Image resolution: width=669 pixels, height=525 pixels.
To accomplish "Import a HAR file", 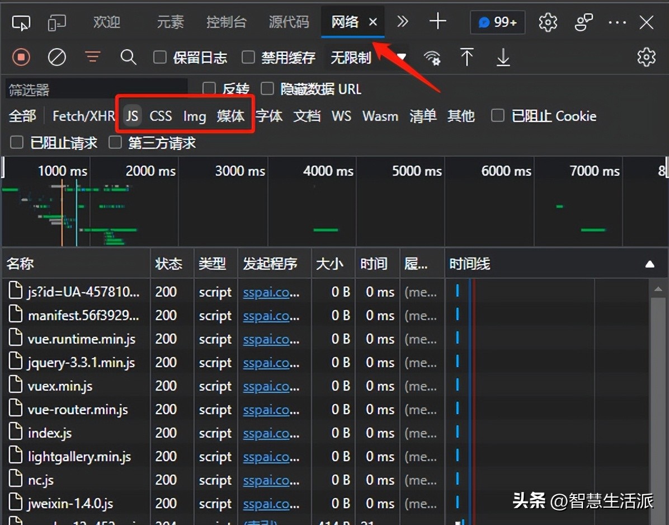I will pyautogui.click(x=467, y=57).
